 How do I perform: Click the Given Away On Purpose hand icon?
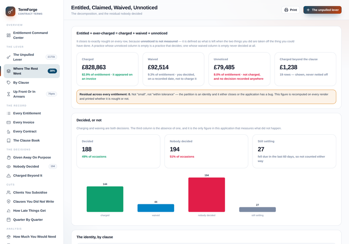click(8, 157)
